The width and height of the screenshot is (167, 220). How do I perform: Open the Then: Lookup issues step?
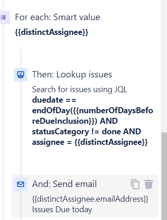pos(72,75)
